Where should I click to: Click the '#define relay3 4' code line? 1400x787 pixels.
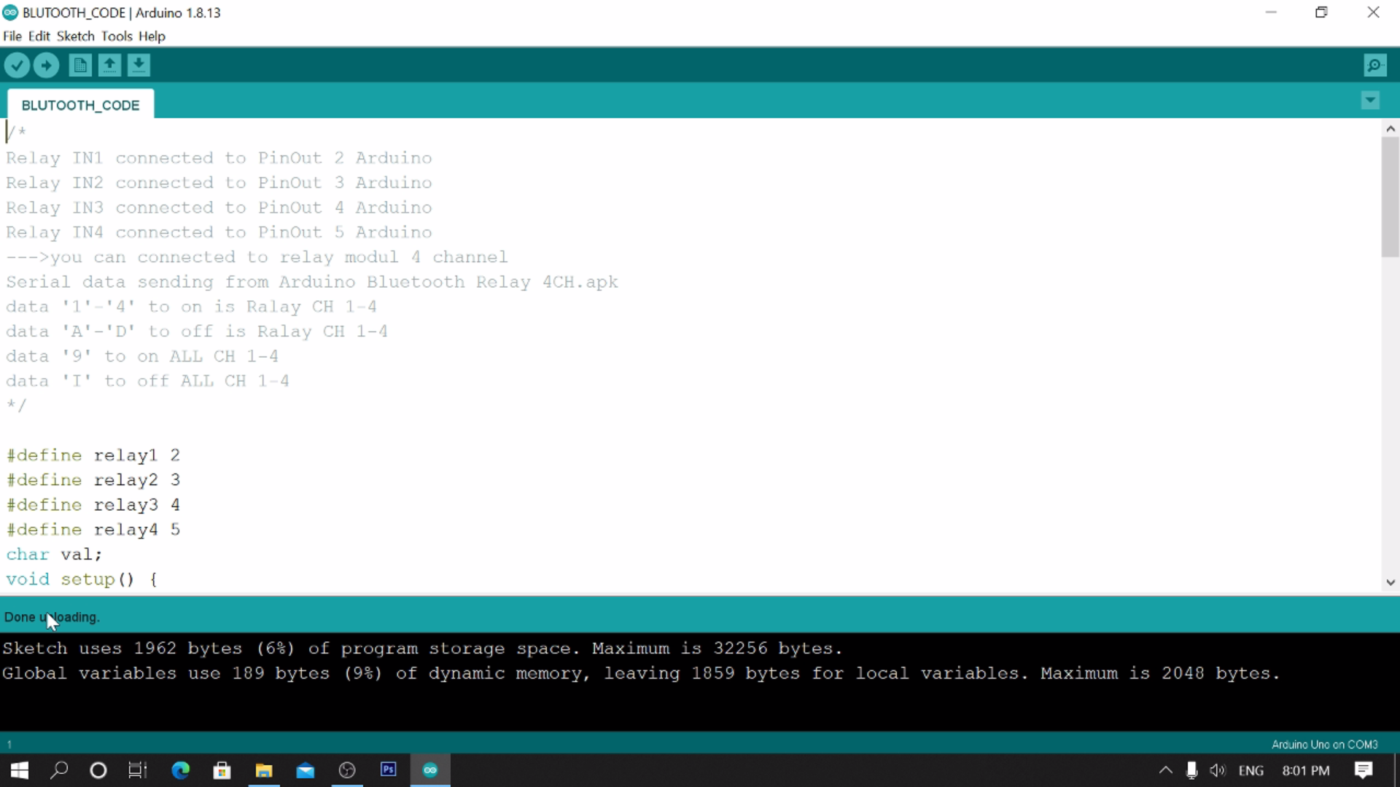[93, 505]
